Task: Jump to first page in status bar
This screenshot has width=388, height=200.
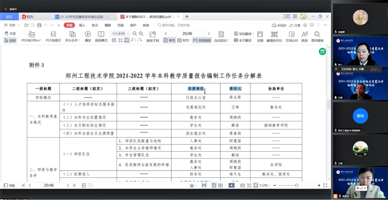Action: (24, 185)
